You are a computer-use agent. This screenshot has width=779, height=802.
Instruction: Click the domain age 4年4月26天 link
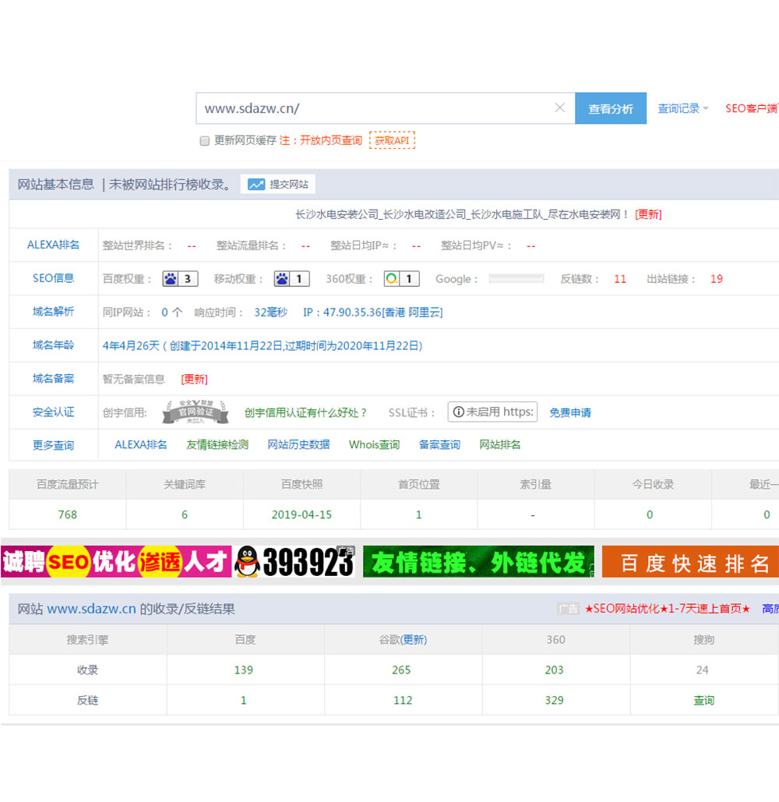[263, 346]
